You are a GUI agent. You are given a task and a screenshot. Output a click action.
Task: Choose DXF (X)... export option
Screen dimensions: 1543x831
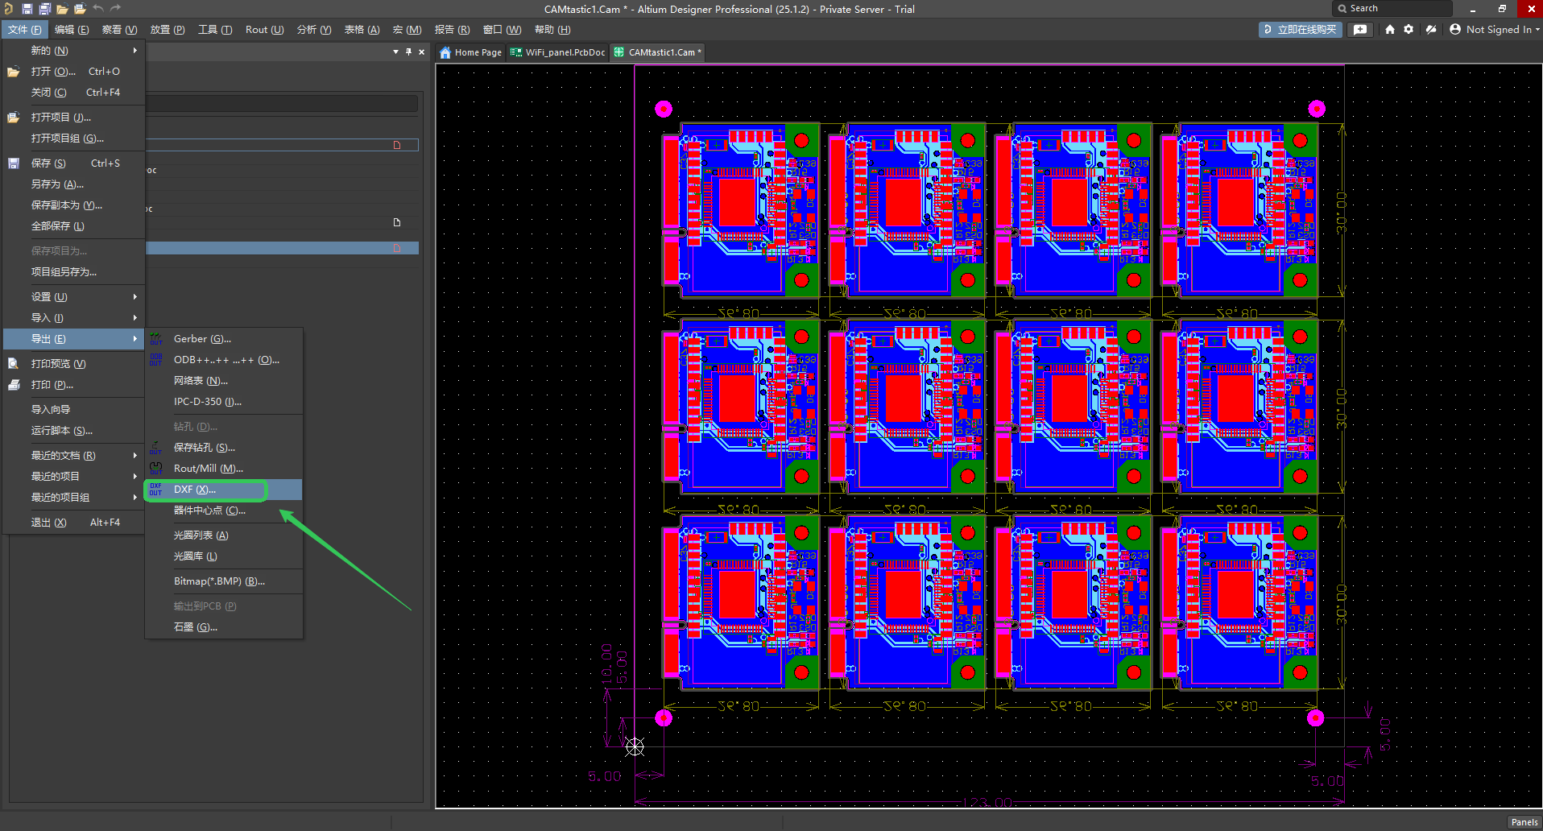(x=224, y=490)
